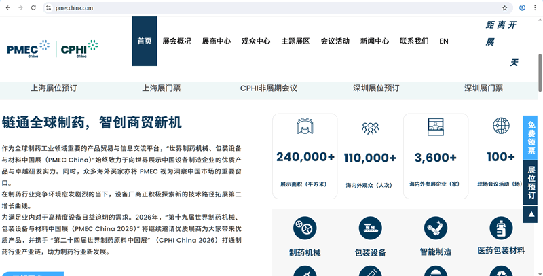Click the 上海展位预订 link
The width and height of the screenshot is (543, 276).
coord(54,88)
